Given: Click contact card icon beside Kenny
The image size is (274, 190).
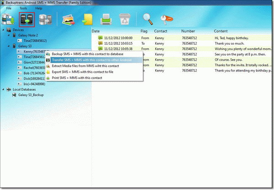Looking at the screenshot, I should tap(20, 51).
